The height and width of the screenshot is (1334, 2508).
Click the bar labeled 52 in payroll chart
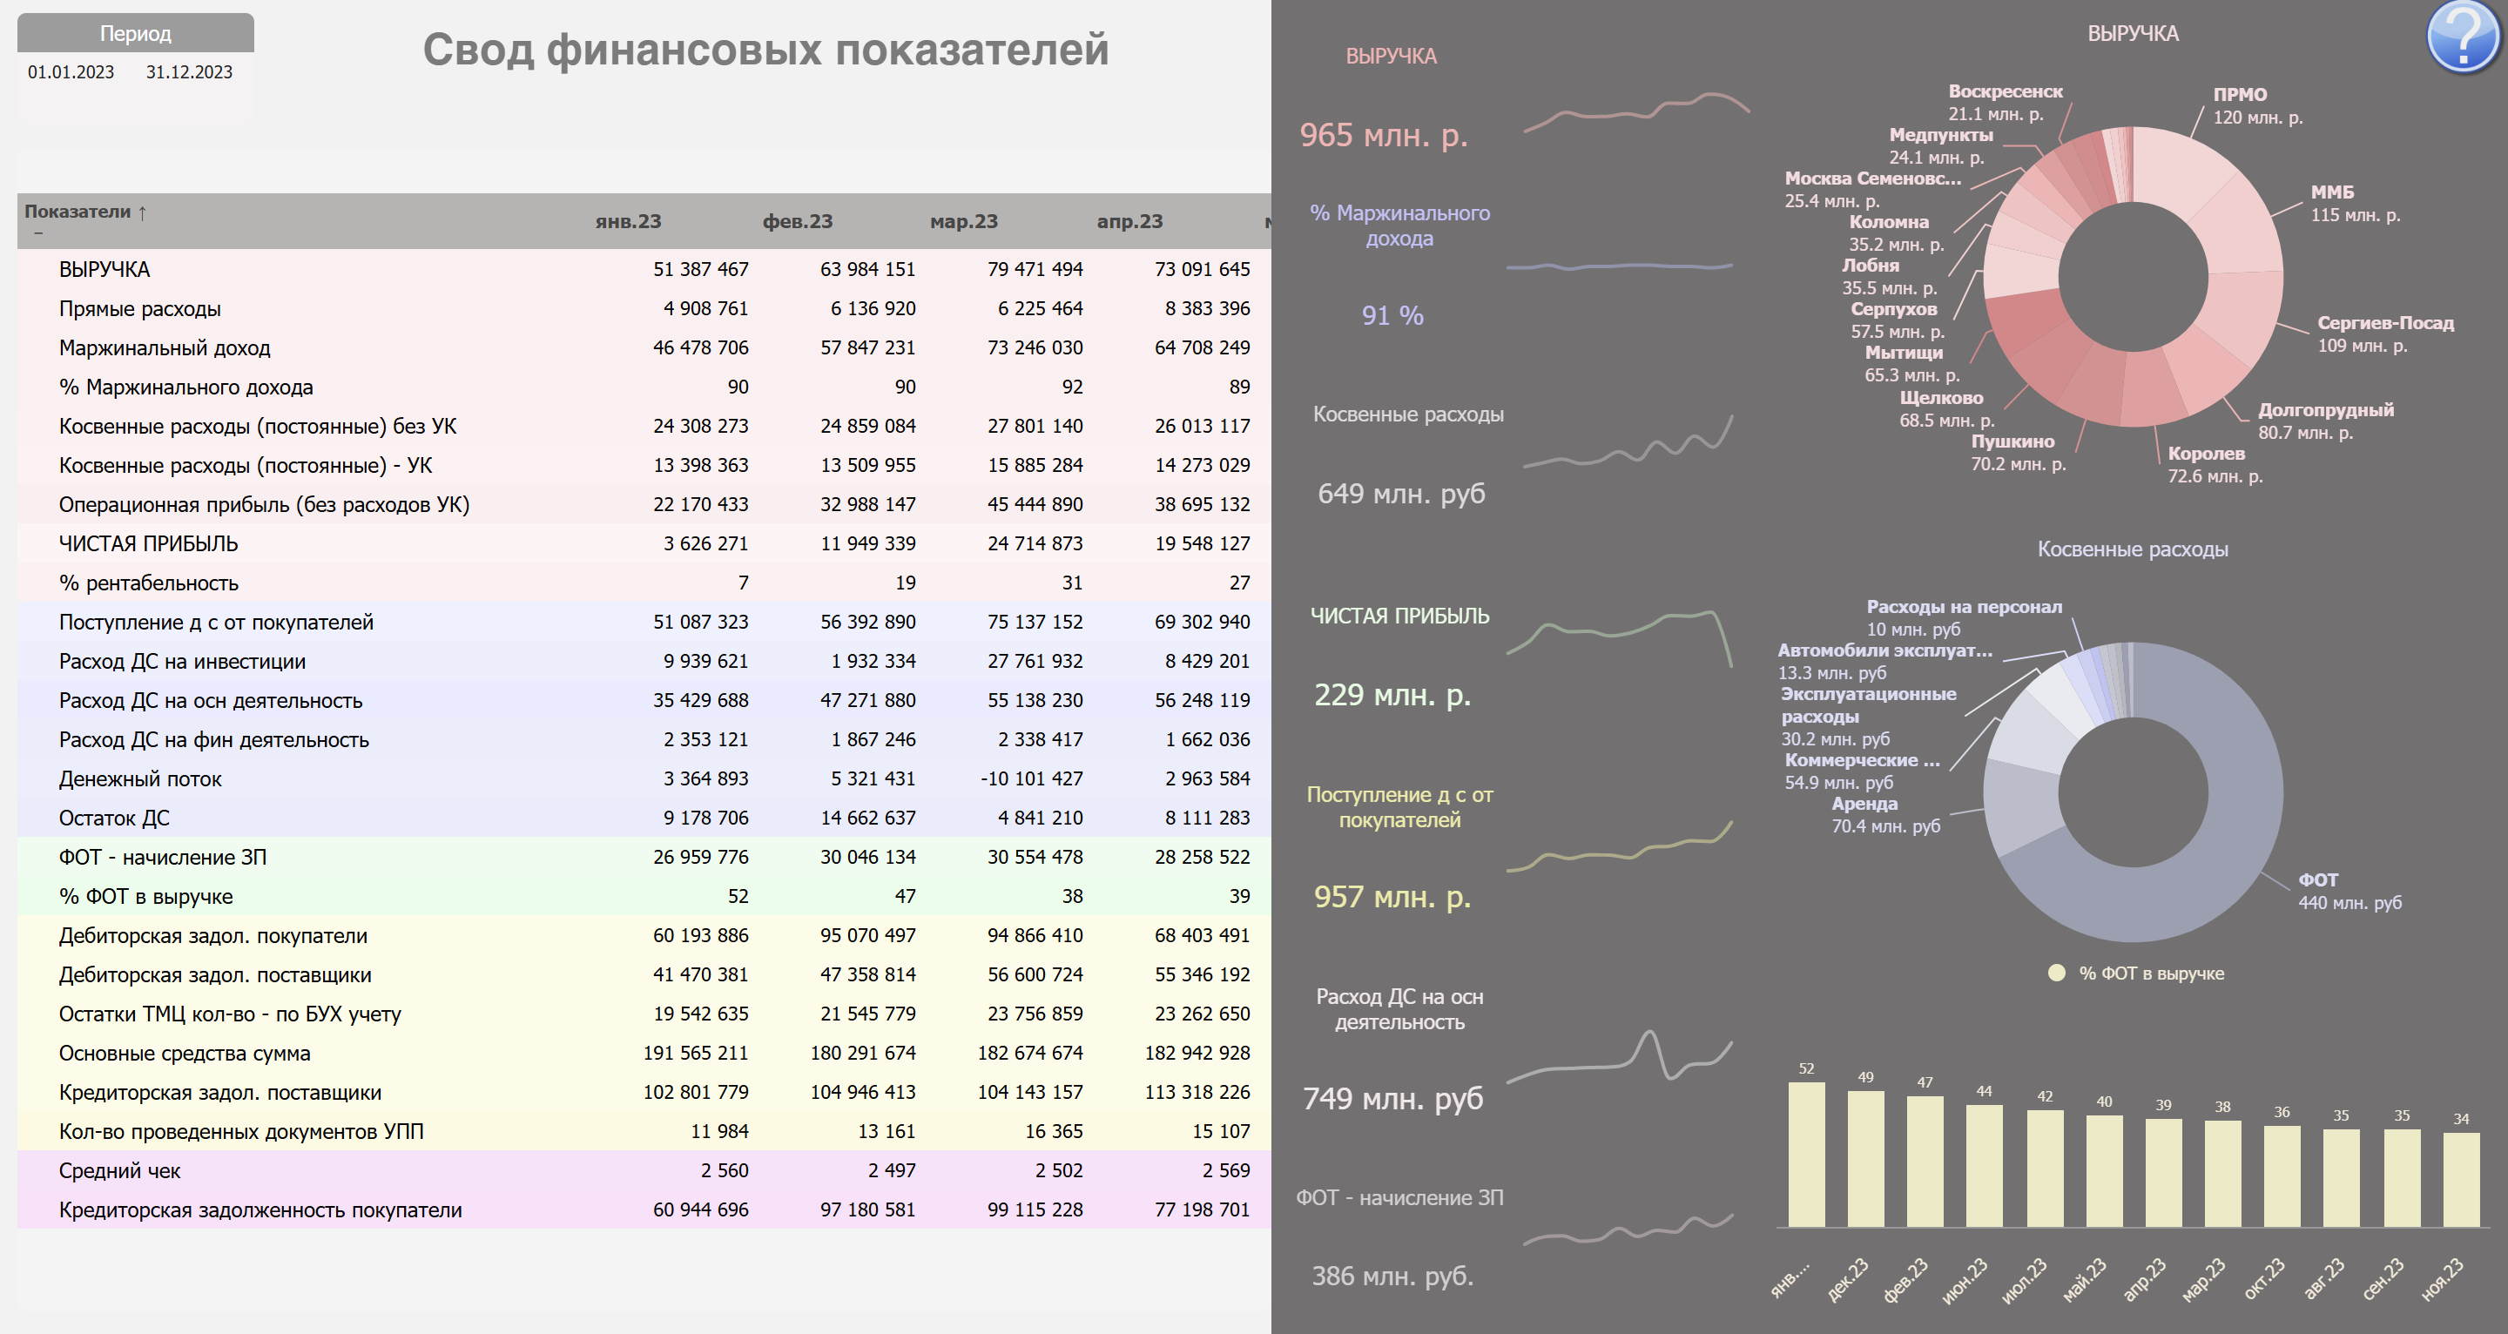tap(1806, 1154)
